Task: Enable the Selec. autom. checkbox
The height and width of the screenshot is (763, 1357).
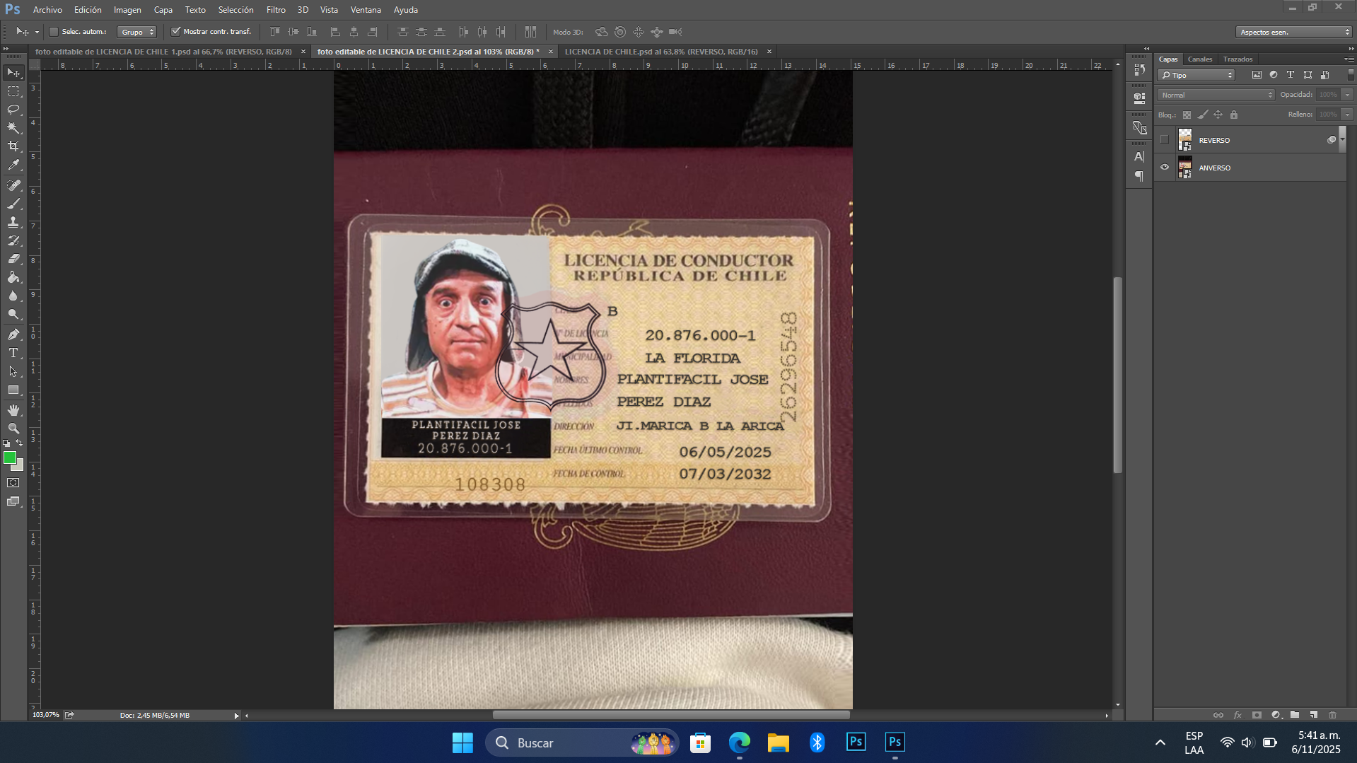Action: point(53,32)
